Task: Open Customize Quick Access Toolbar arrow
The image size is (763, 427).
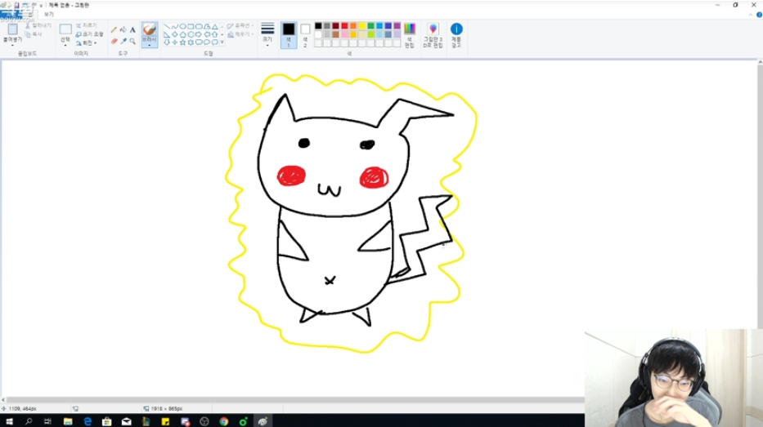Action: tap(42, 6)
